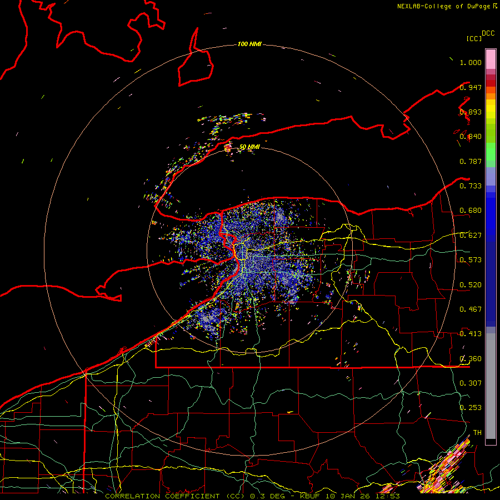This screenshot has height=500, width=500.
Task: Select the 0.680 scale value
Action: tap(471, 211)
